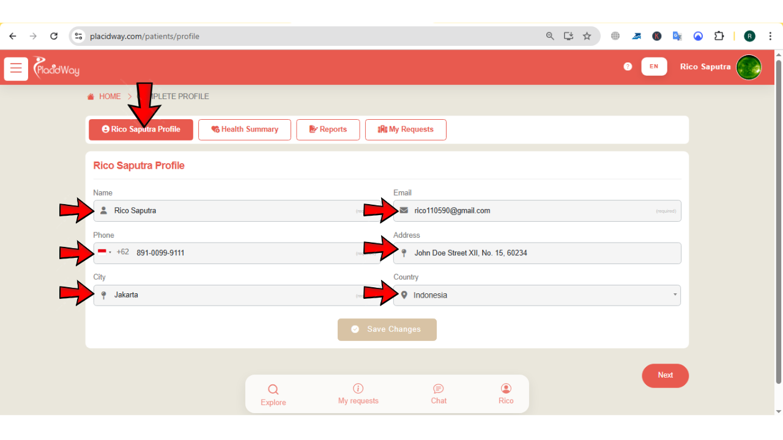Click the Save Changes button
The height and width of the screenshot is (440, 783).
387,329
